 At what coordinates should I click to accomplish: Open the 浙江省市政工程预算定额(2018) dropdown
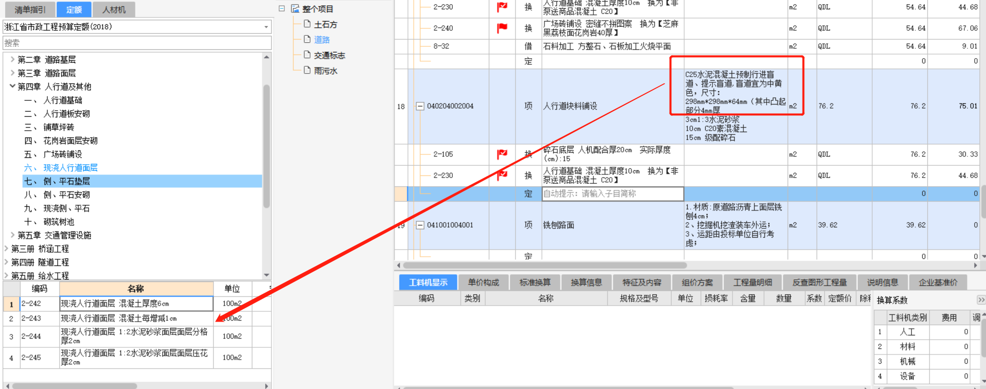[266, 27]
